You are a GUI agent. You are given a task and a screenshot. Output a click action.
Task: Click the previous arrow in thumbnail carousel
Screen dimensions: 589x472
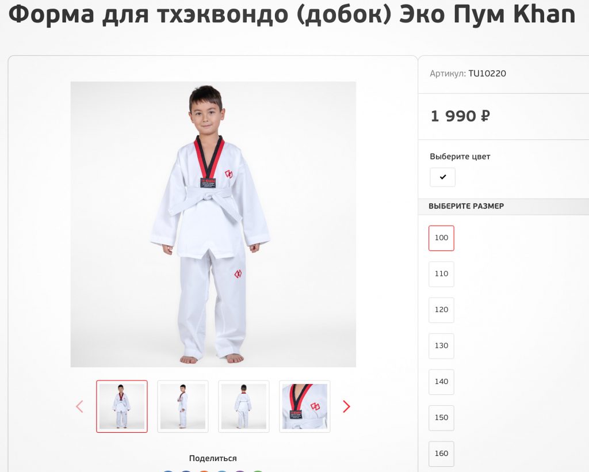(x=79, y=406)
